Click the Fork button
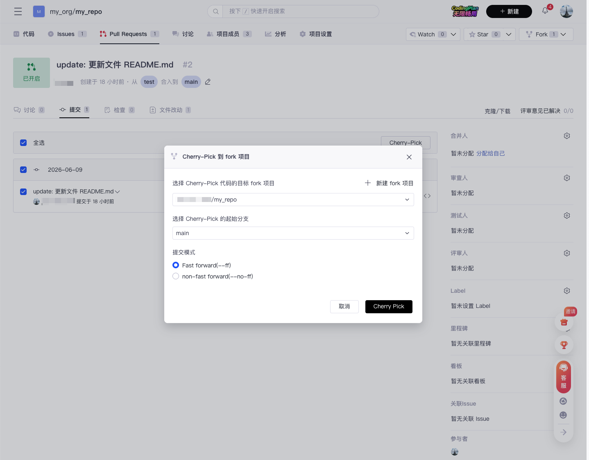The image size is (589, 460). 541,34
